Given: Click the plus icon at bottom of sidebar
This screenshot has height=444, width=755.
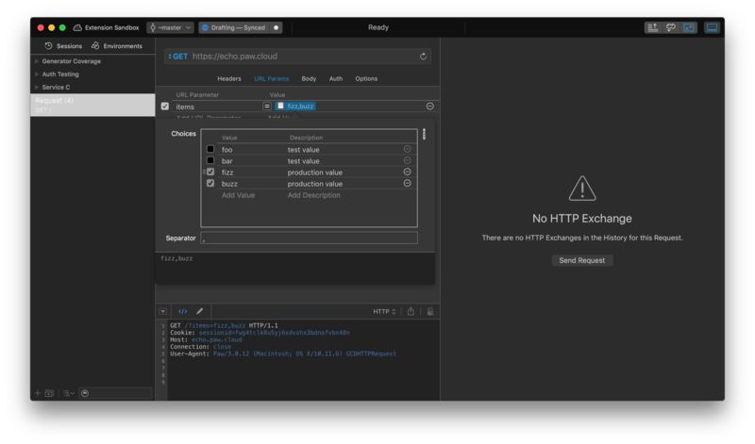Looking at the screenshot, I should tap(38, 392).
